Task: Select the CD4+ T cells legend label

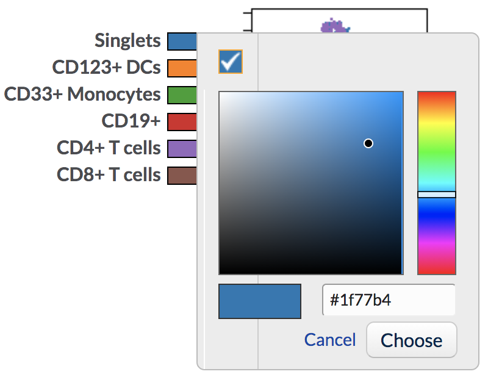Action: pos(109,148)
